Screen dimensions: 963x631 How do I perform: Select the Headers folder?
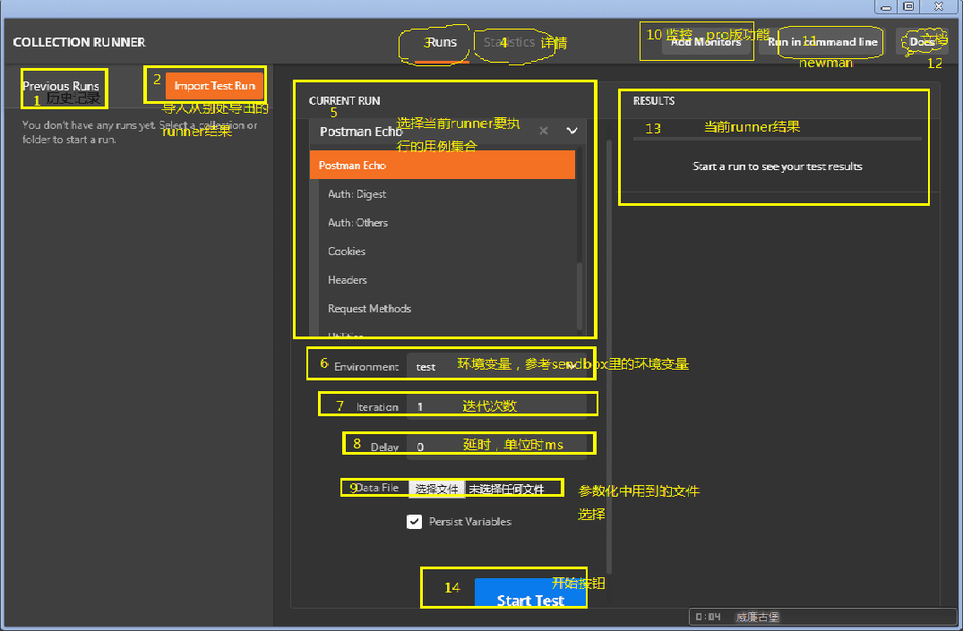pyautogui.click(x=446, y=280)
